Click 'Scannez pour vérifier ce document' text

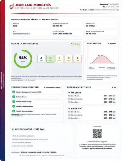point(97,149)
